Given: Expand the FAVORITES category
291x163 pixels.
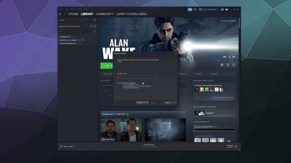Looking at the screenshot, I should coord(65,37).
